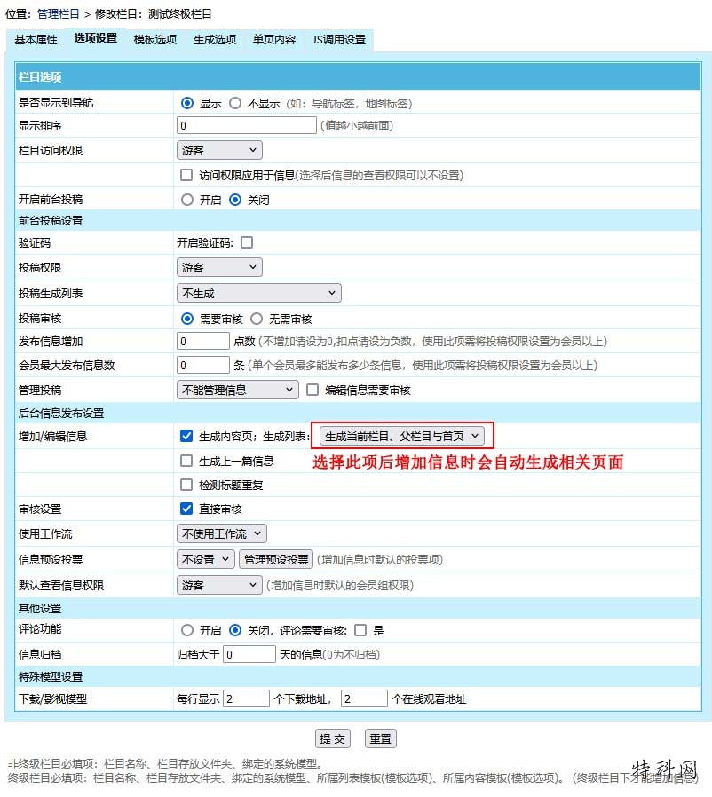Viewport: 712px width, 797px height.
Task: Open the 信息预设投票 dropdown
Action: click(x=205, y=560)
